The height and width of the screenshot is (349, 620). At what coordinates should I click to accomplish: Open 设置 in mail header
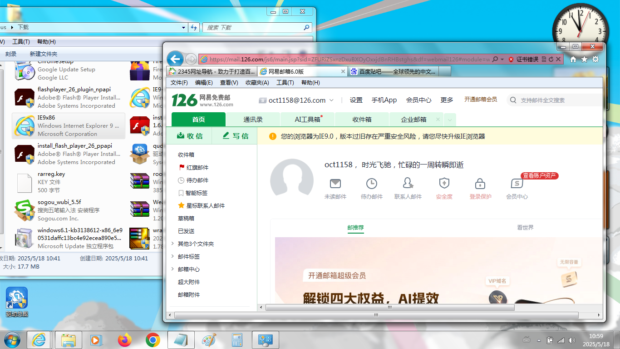pyautogui.click(x=356, y=100)
